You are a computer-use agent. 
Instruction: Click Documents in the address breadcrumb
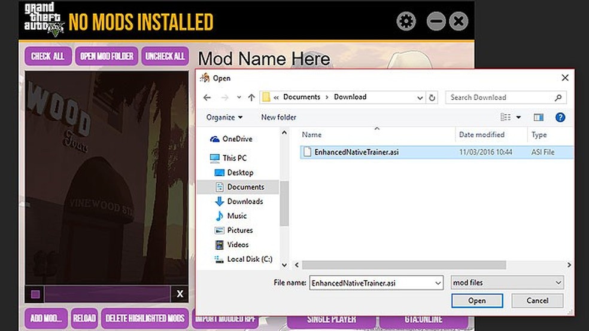[x=302, y=97]
